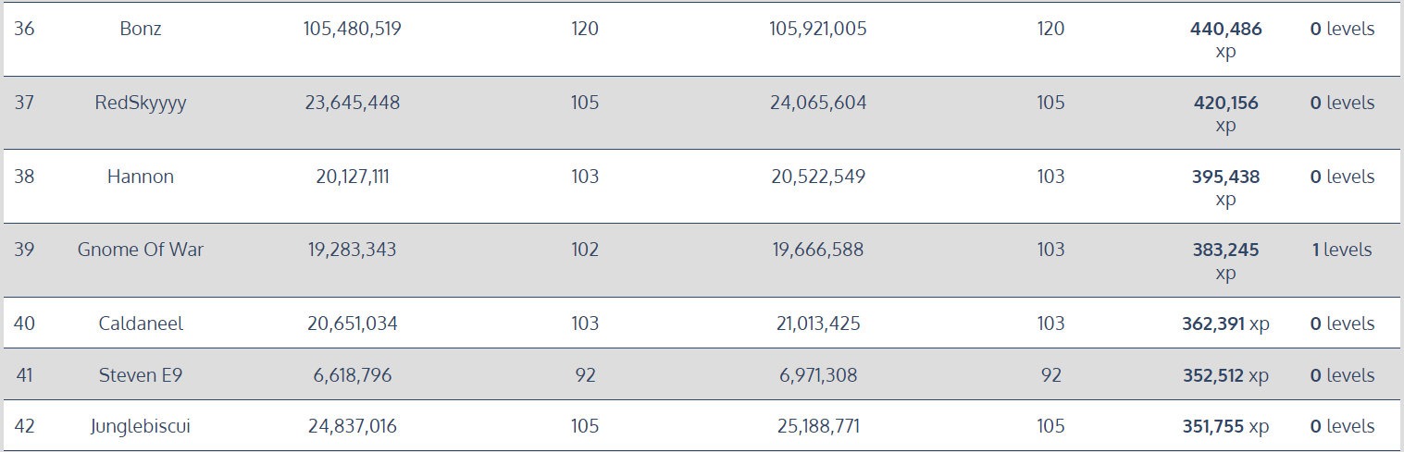The image size is (1404, 452).
Task: Click the 1 levels cell for Gnome Of War
Action: tap(1342, 250)
